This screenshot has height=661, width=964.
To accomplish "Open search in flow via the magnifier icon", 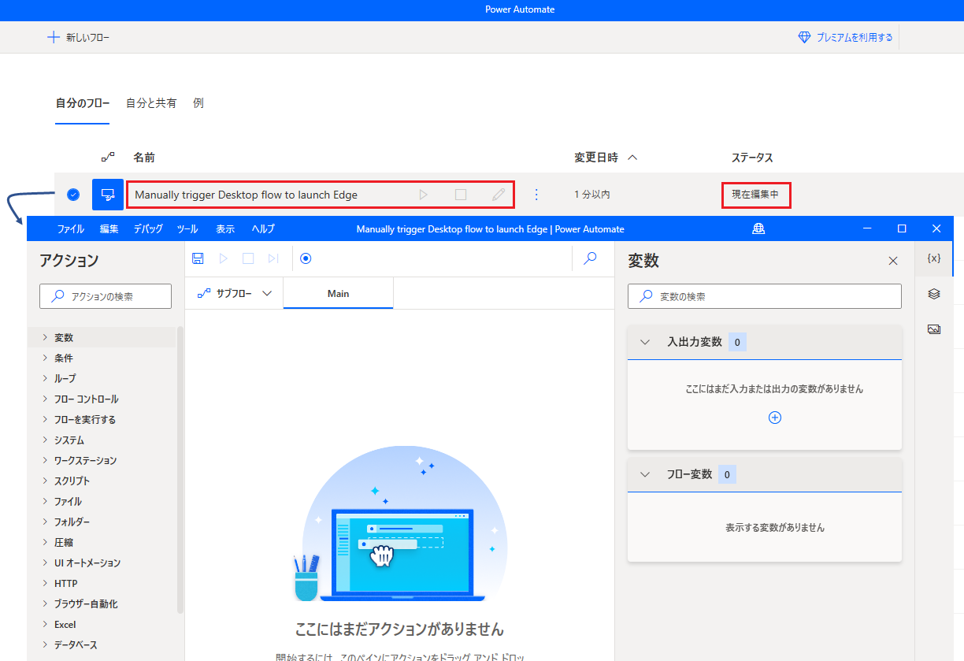I will [x=590, y=258].
